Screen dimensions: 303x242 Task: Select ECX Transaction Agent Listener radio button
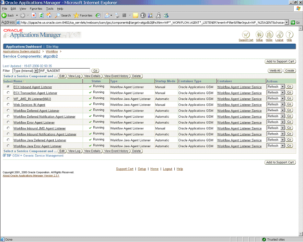(x=8, y=93)
